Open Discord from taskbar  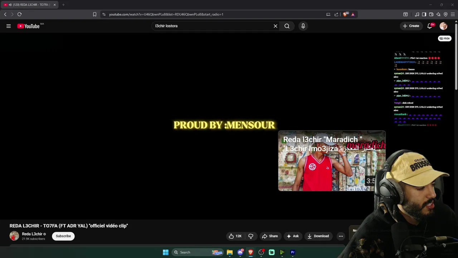tap(240, 252)
